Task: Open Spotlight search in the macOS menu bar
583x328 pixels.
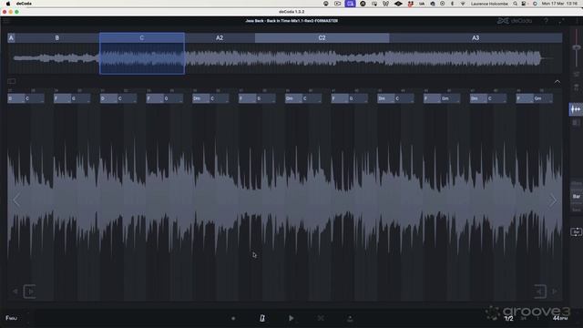Action: click(516, 4)
